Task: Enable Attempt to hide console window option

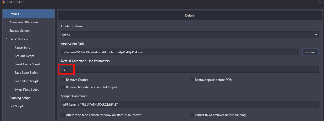Action: click(63, 115)
